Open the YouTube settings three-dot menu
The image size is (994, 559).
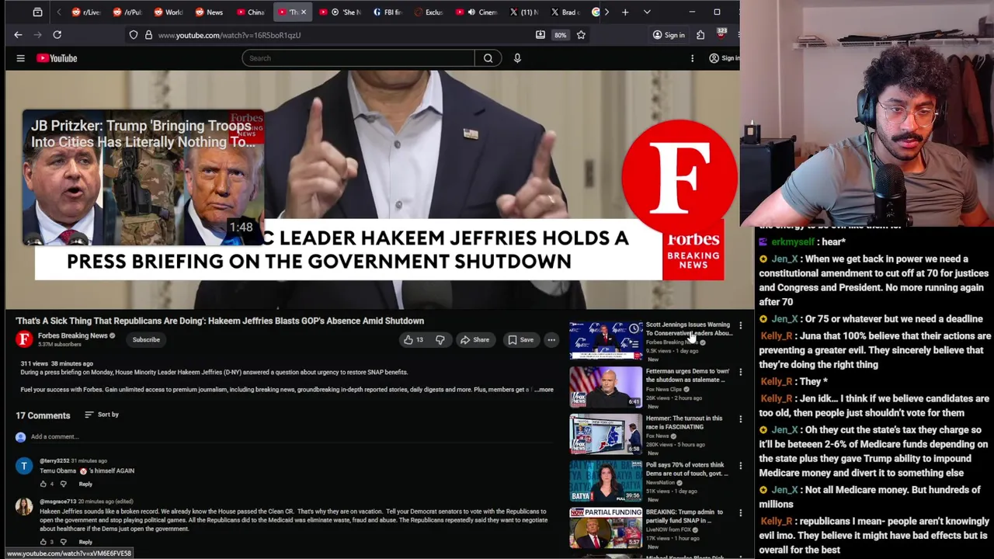693,58
